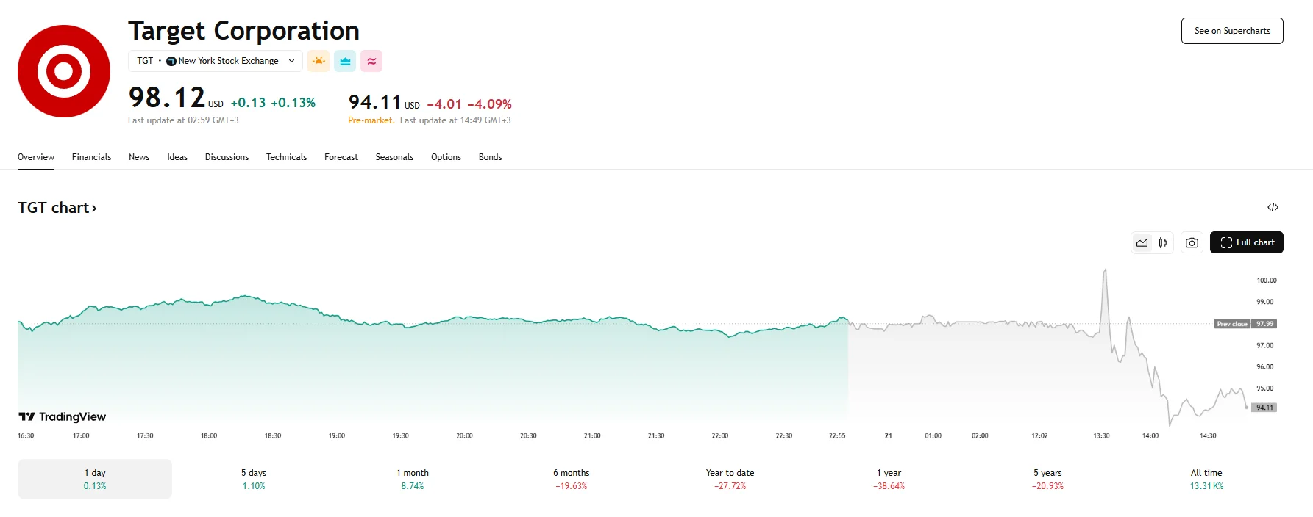Viewport: 1313px width, 517px height.
Task: Open the Technicals tab
Action: click(x=286, y=156)
